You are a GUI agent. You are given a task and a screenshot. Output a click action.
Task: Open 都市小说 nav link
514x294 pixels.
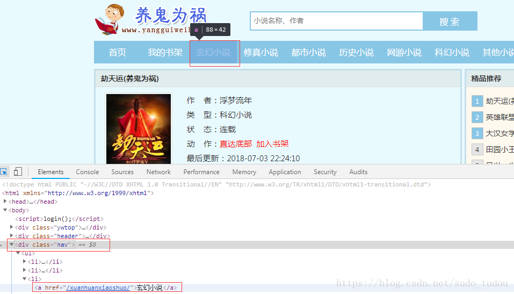(308, 52)
